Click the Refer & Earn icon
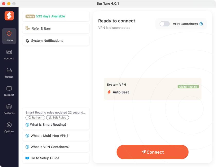Screen dimensions: 216x167 [27, 28]
